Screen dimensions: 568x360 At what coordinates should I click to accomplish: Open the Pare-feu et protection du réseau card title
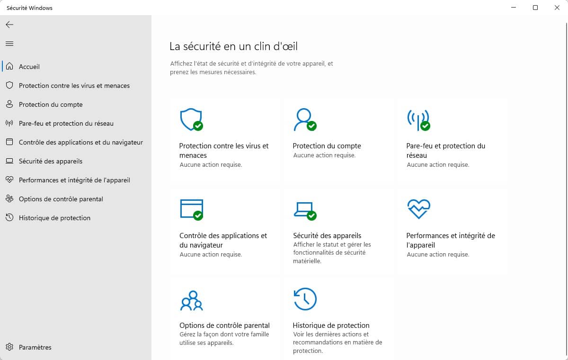click(446, 151)
